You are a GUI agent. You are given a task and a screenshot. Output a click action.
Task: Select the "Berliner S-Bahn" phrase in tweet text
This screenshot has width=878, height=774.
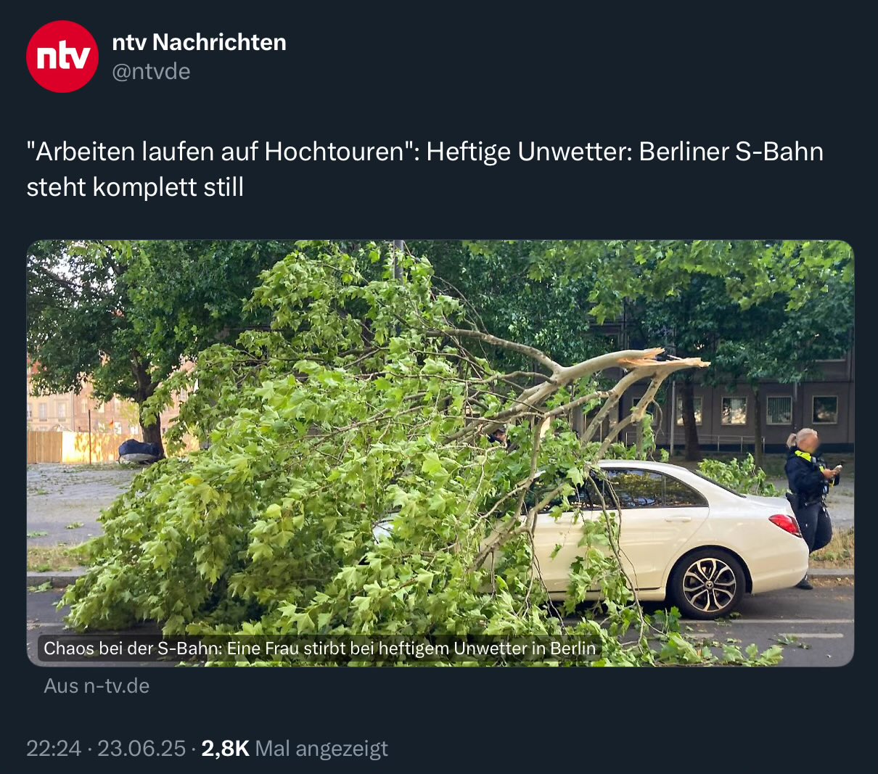[x=731, y=152]
